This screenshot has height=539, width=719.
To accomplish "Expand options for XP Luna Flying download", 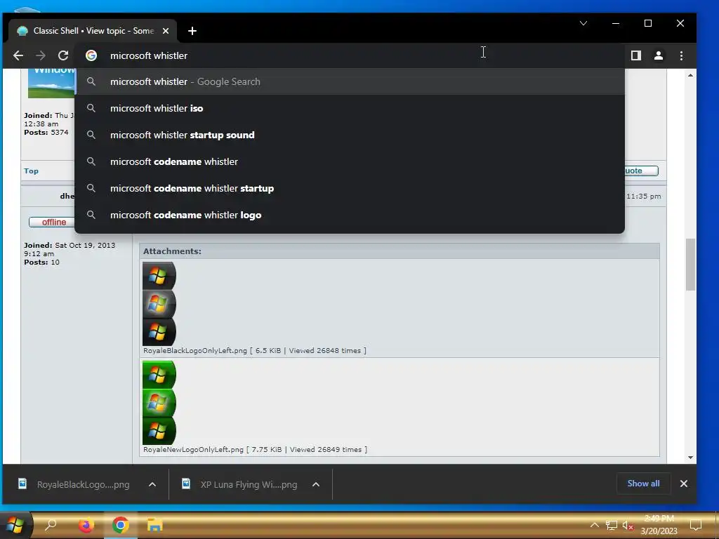I will (x=316, y=484).
